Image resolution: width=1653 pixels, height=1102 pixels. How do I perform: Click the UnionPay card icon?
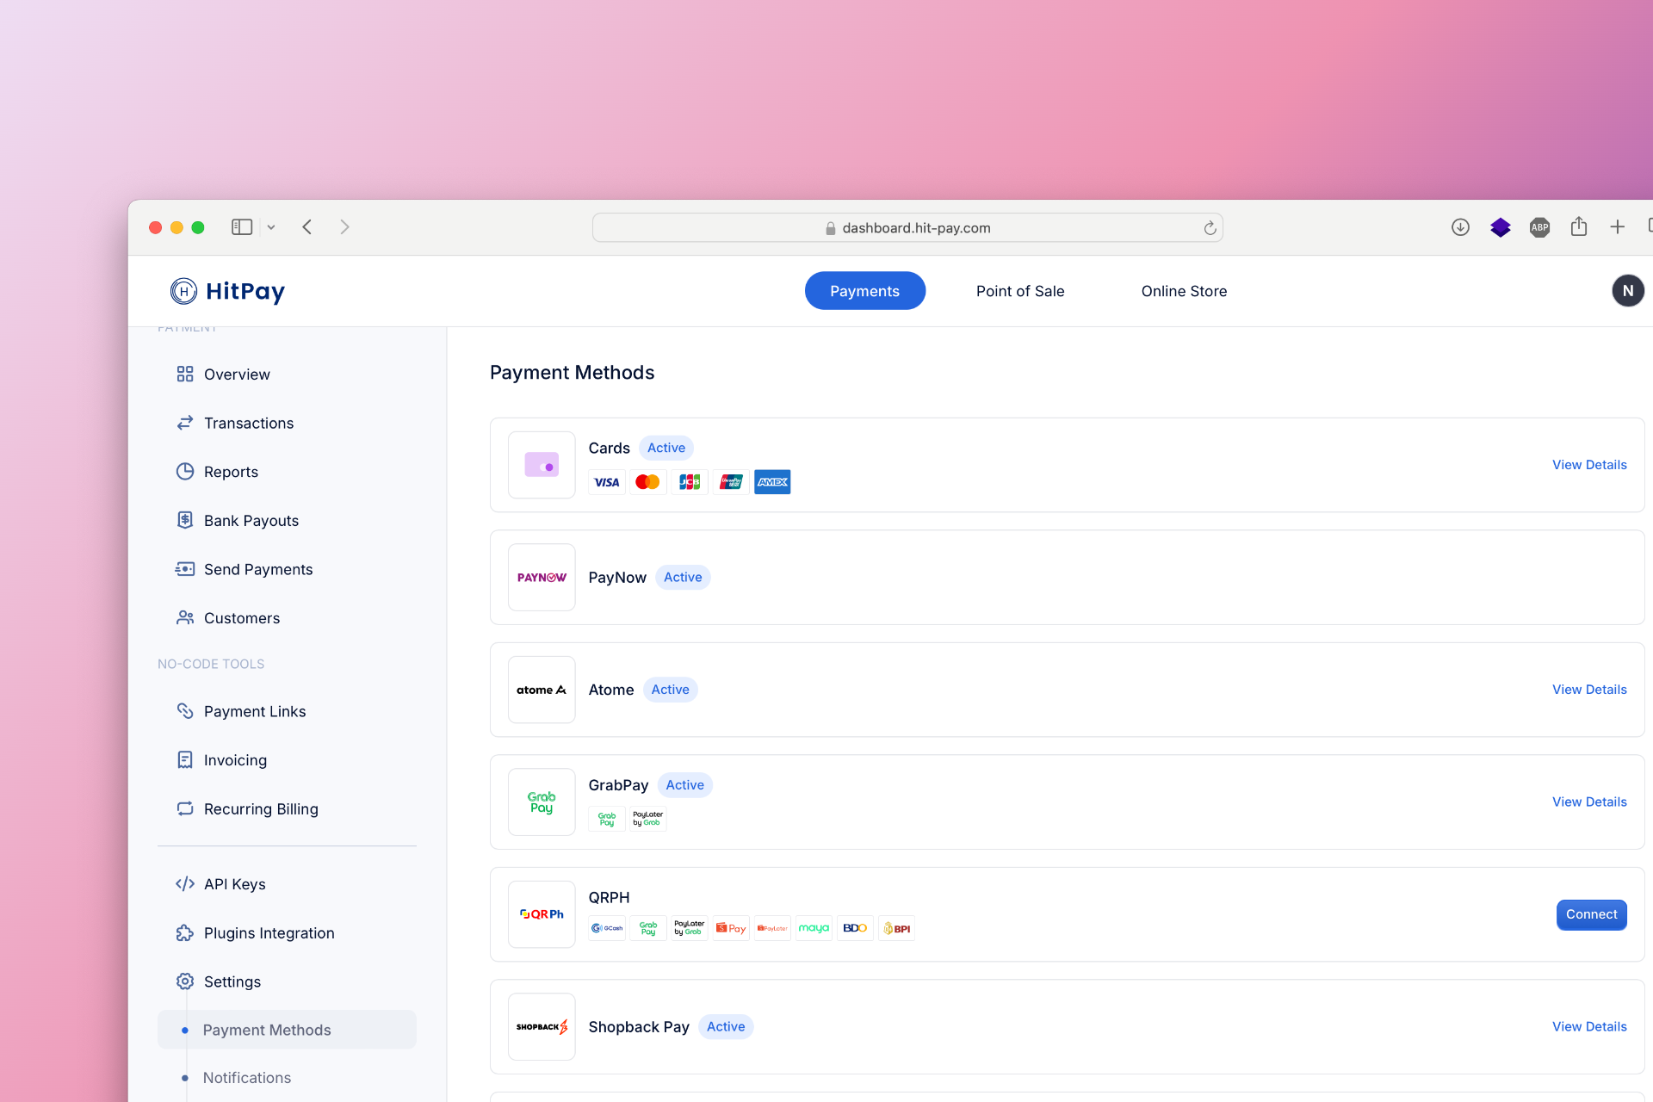[731, 482]
